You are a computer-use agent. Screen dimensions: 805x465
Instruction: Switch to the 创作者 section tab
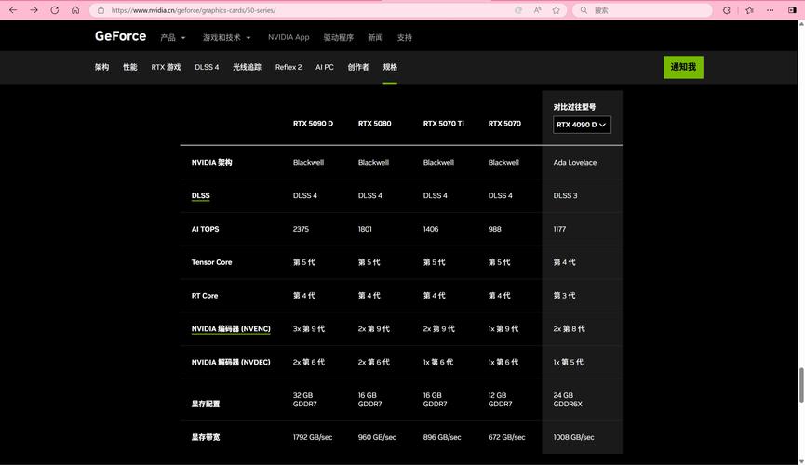pyautogui.click(x=358, y=67)
